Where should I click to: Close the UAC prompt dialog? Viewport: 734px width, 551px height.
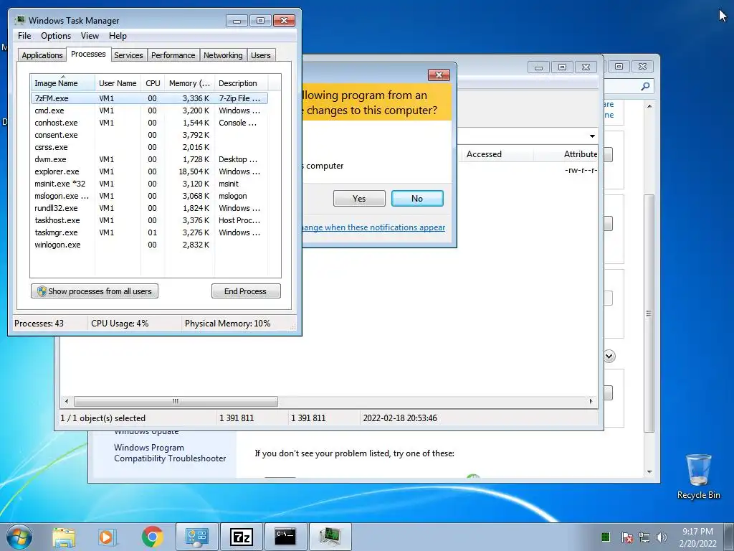(439, 75)
